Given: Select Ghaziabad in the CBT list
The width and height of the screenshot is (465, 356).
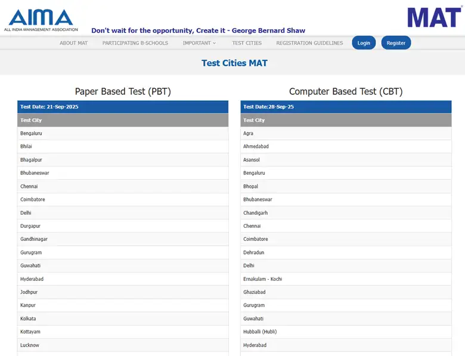Looking at the screenshot, I should (346, 292).
